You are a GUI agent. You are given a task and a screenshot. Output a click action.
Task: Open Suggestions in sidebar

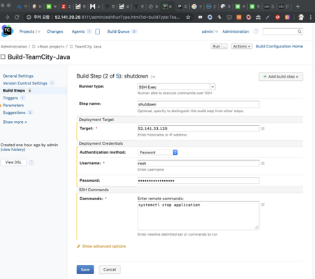click(14, 113)
